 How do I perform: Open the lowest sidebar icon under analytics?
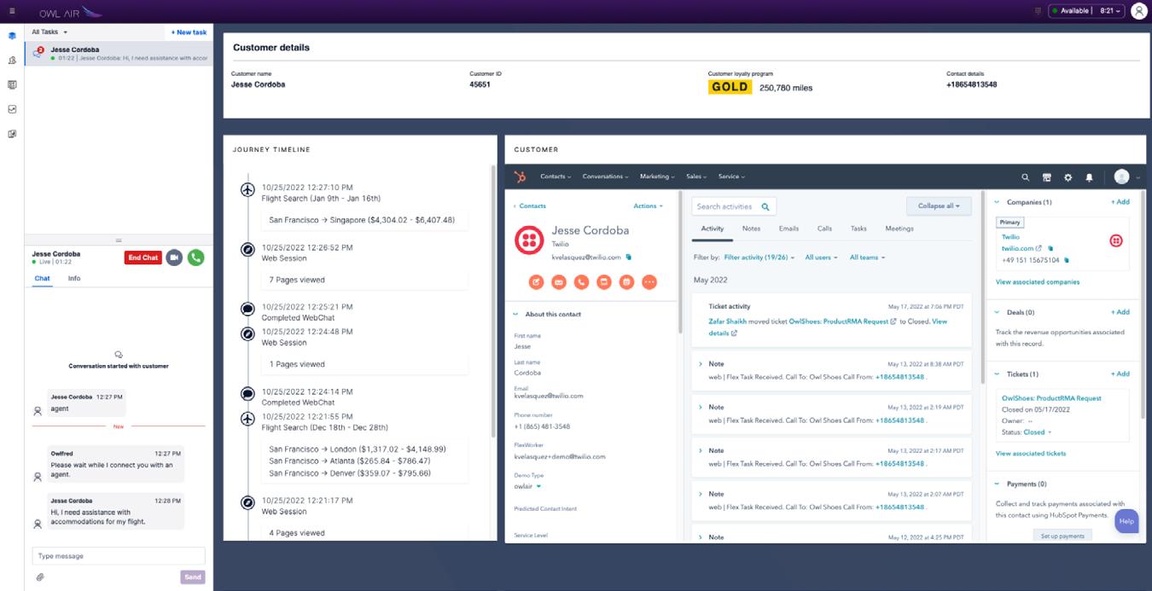[x=12, y=134]
